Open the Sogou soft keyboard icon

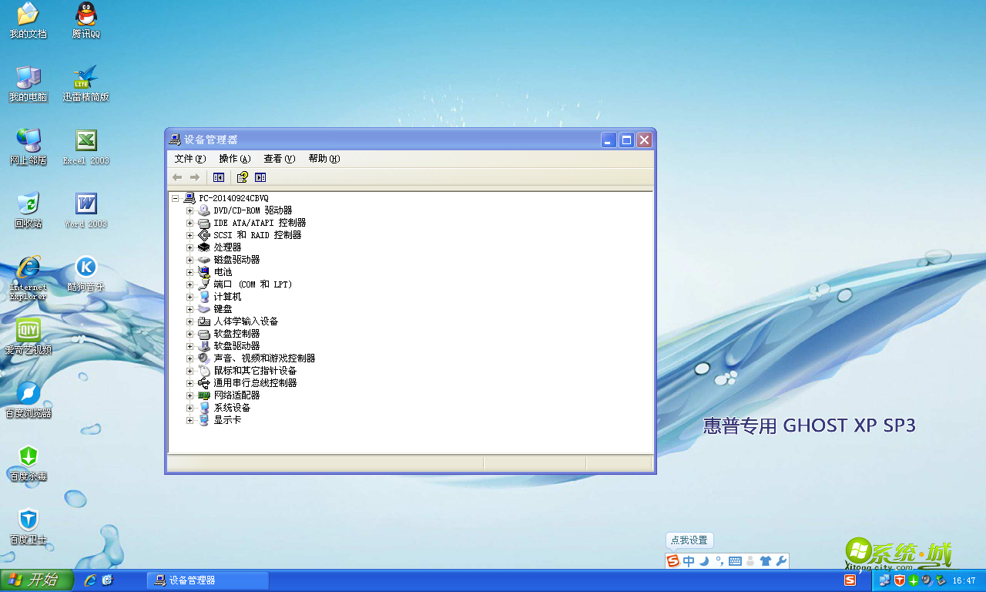(x=735, y=561)
